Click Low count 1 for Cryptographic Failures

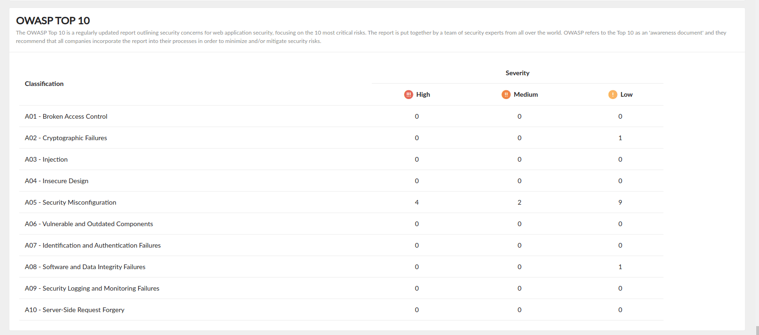(620, 138)
